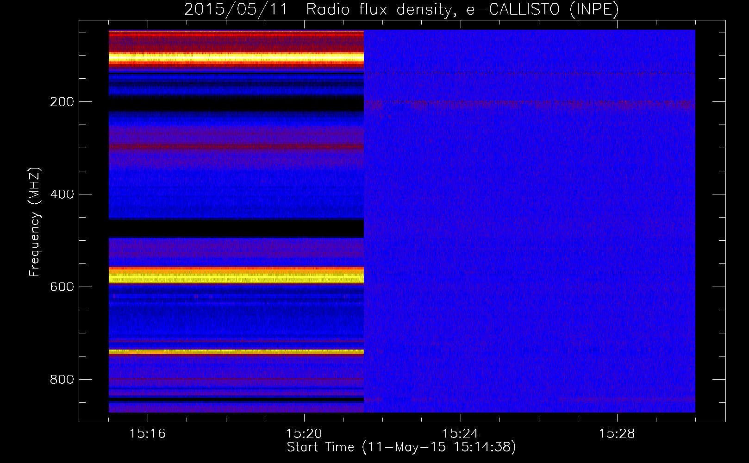Click the 600 frequency tick label
Screen dimensions: 749x463
pos(62,287)
